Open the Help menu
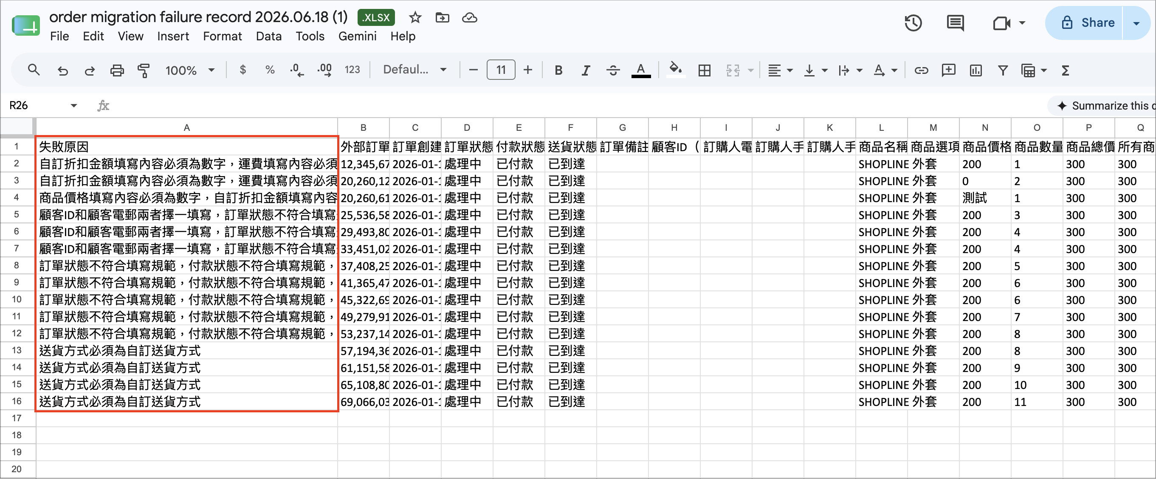The height and width of the screenshot is (479, 1156). (403, 37)
